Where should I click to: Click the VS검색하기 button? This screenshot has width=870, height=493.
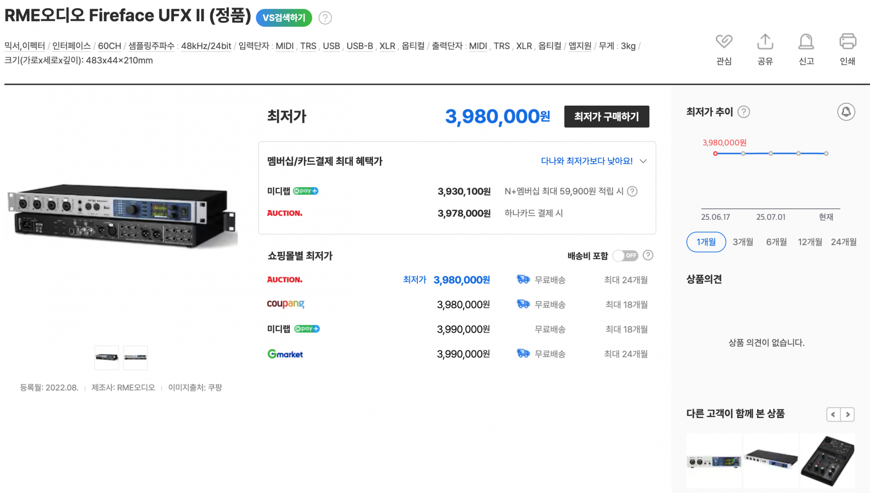284,18
